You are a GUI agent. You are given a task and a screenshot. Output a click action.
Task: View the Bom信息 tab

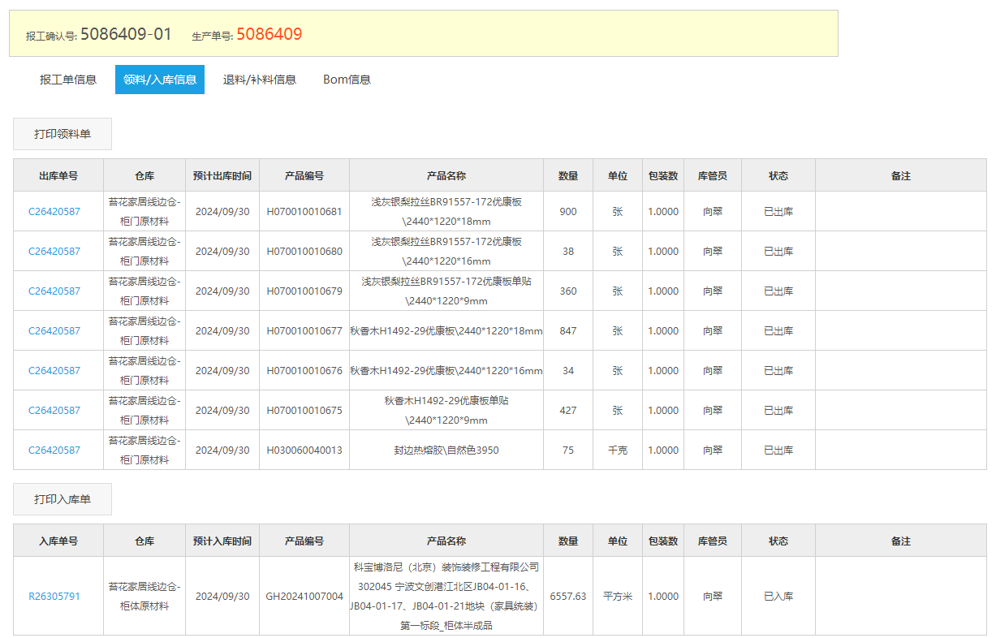pyautogui.click(x=347, y=79)
